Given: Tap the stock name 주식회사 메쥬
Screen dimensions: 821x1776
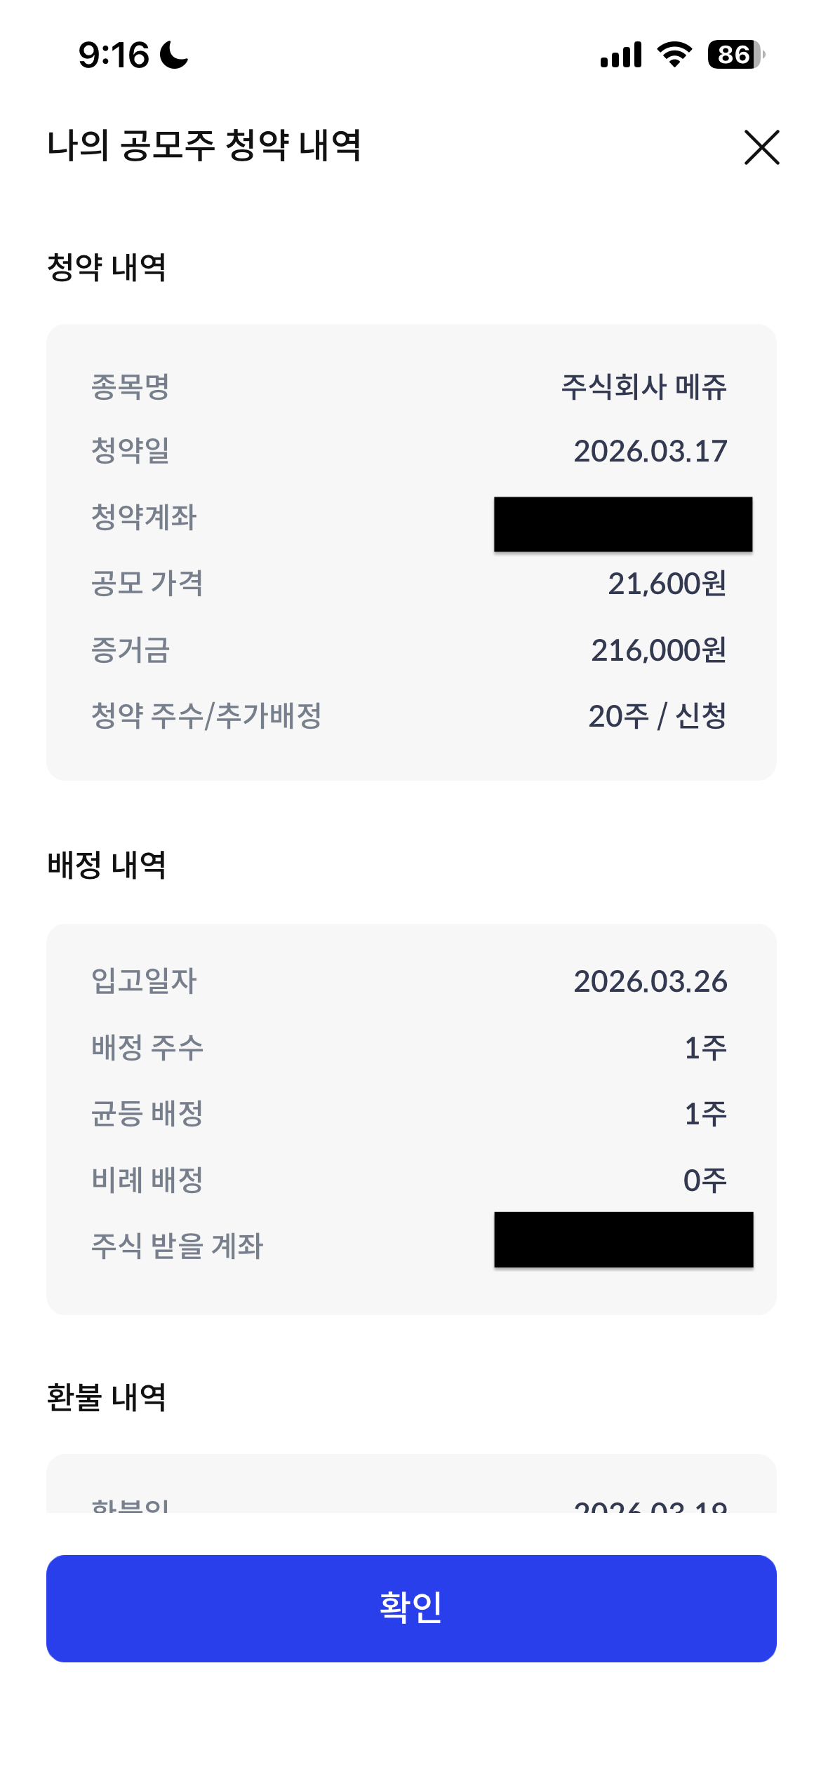Looking at the screenshot, I should pyautogui.click(x=643, y=386).
